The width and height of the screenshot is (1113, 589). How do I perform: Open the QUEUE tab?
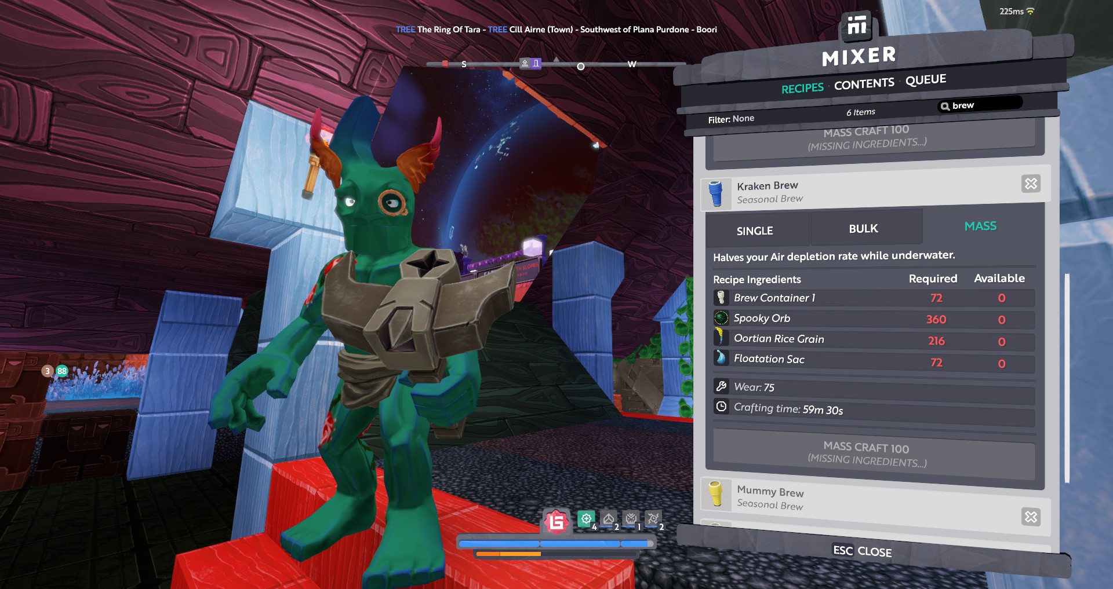click(926, 80)
